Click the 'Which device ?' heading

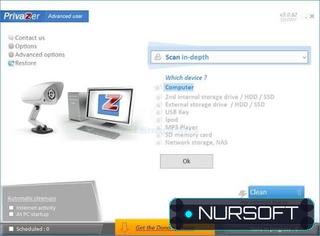(x=186, y=77)
